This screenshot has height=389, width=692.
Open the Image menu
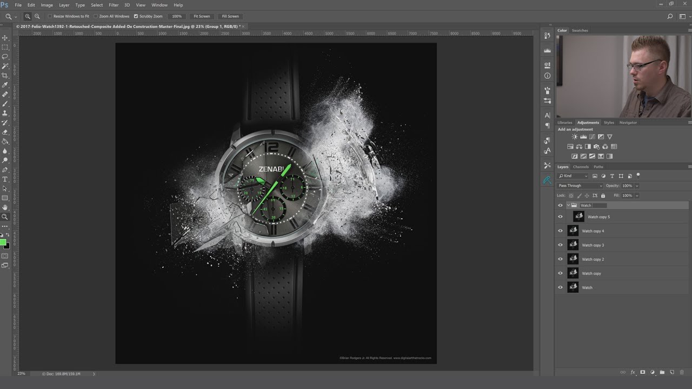(47, 5)
